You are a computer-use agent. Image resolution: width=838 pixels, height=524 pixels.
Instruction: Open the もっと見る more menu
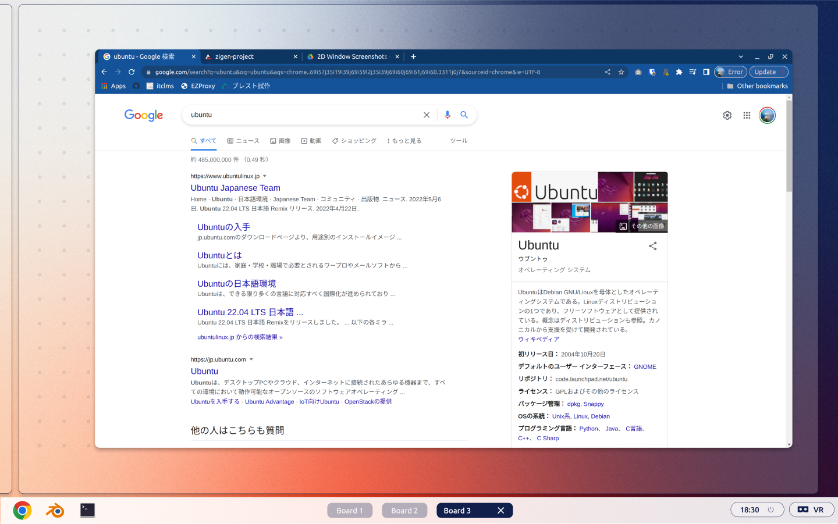coord(404,141)
